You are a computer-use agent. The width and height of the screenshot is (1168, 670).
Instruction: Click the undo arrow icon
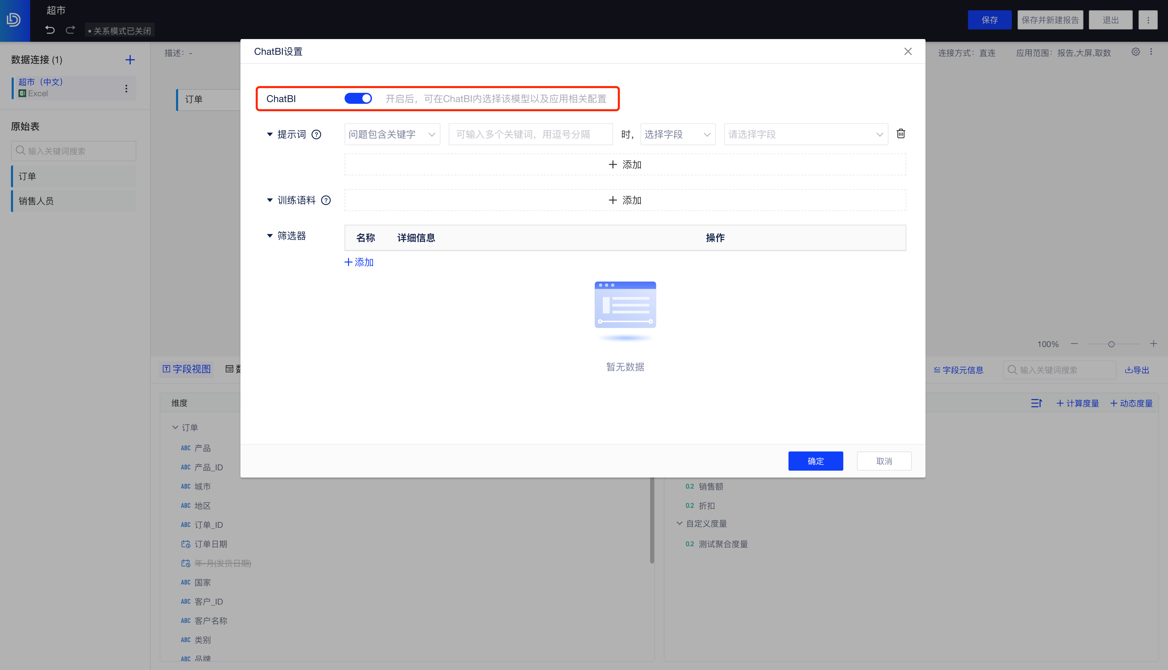(50, 30)
